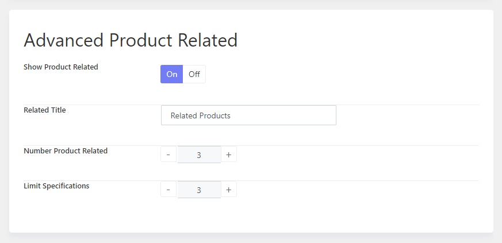Decrease Number Product Related with minus
The image size is (502, 243).
[168, 155]
